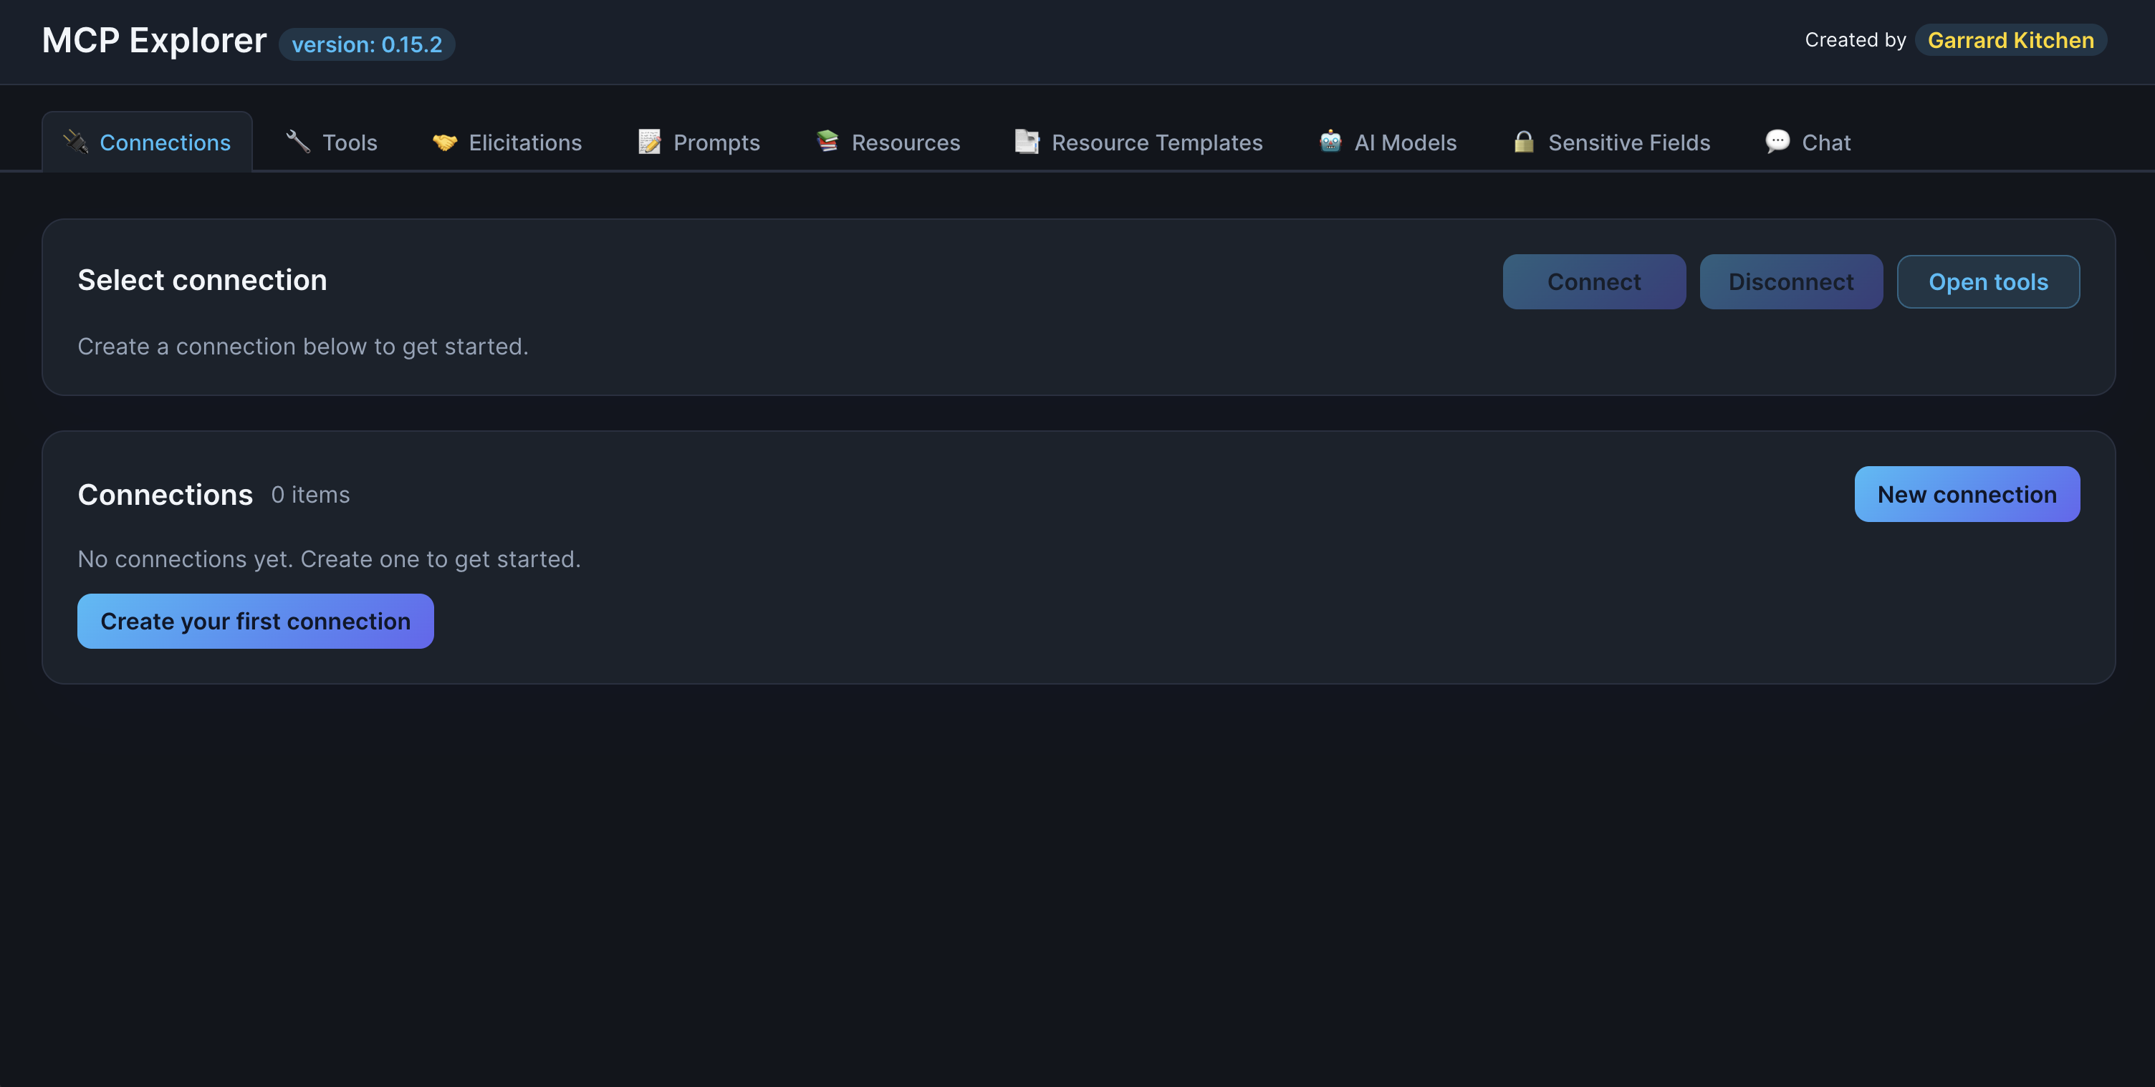
Task: Click the plug icon on Connections tab
Action: pos(75,142)
